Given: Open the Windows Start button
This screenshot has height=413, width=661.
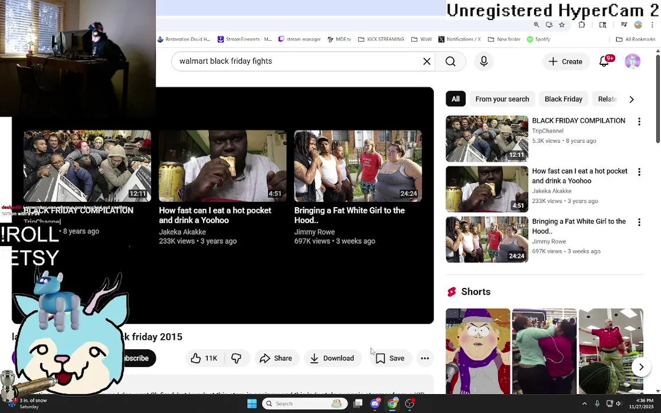Looking at the screenshot, I should pyautogui.click(x=252, y=404).
